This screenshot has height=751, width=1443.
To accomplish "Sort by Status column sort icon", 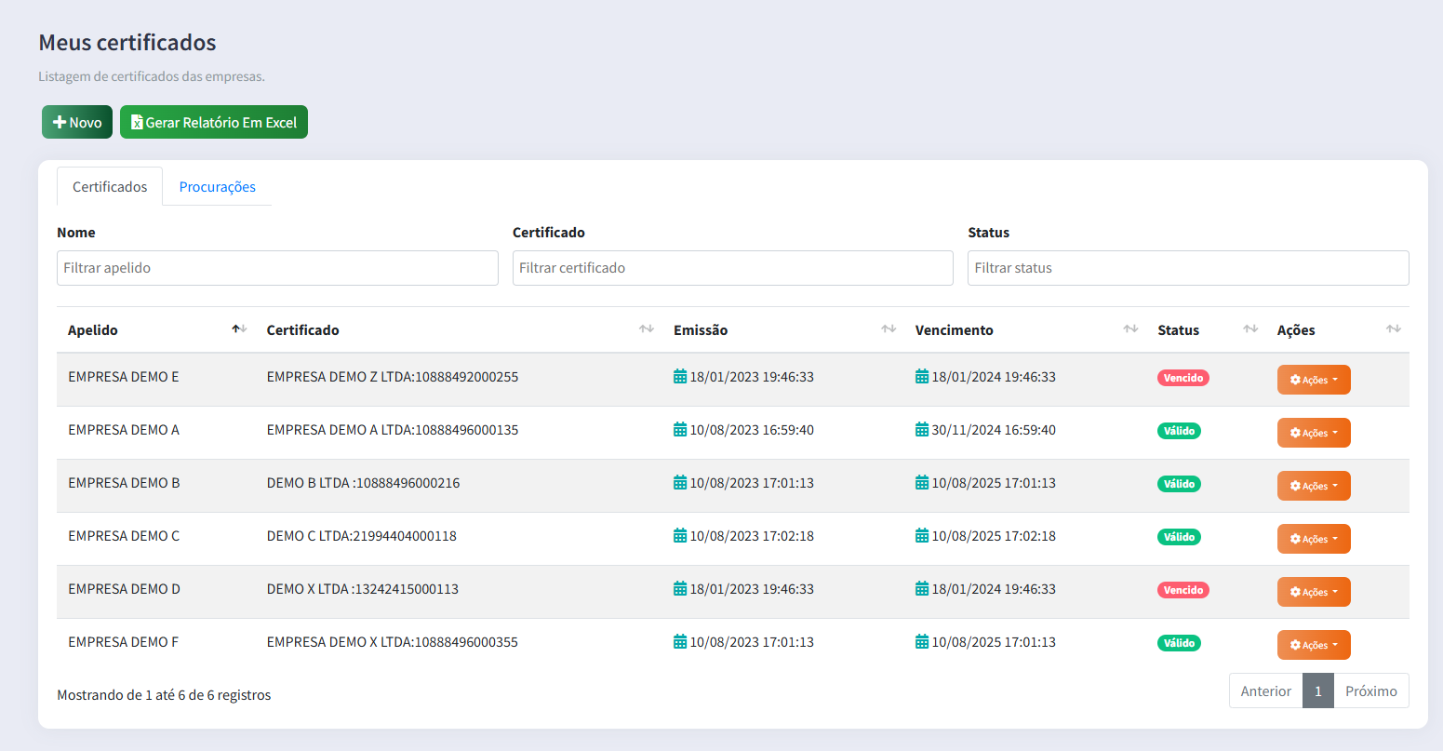I will [1250, 329].
